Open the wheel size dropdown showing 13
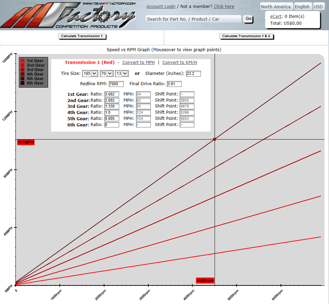329x304 pixels. [122, 73]
